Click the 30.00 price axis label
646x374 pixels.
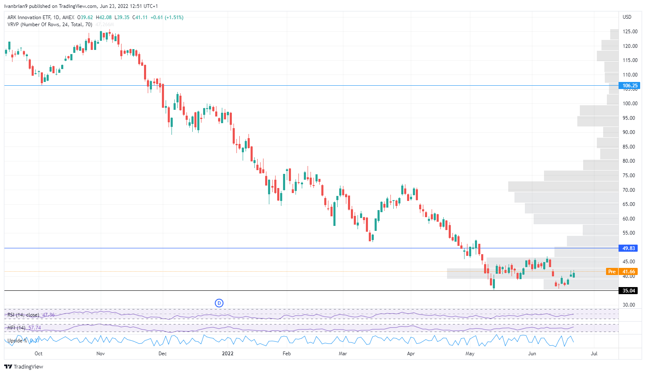click(629, 305)
